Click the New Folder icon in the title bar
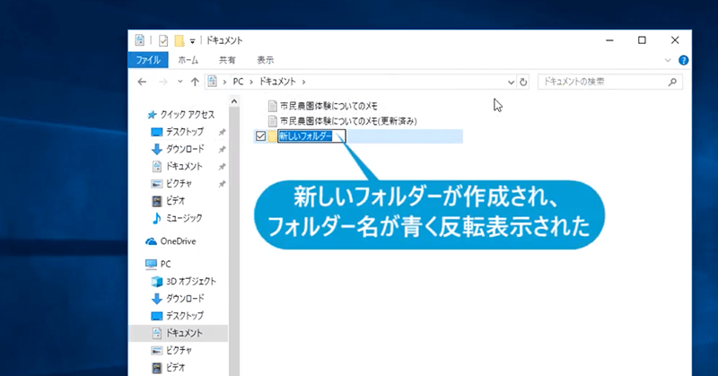The image size is (718, 376). (179, 40)
